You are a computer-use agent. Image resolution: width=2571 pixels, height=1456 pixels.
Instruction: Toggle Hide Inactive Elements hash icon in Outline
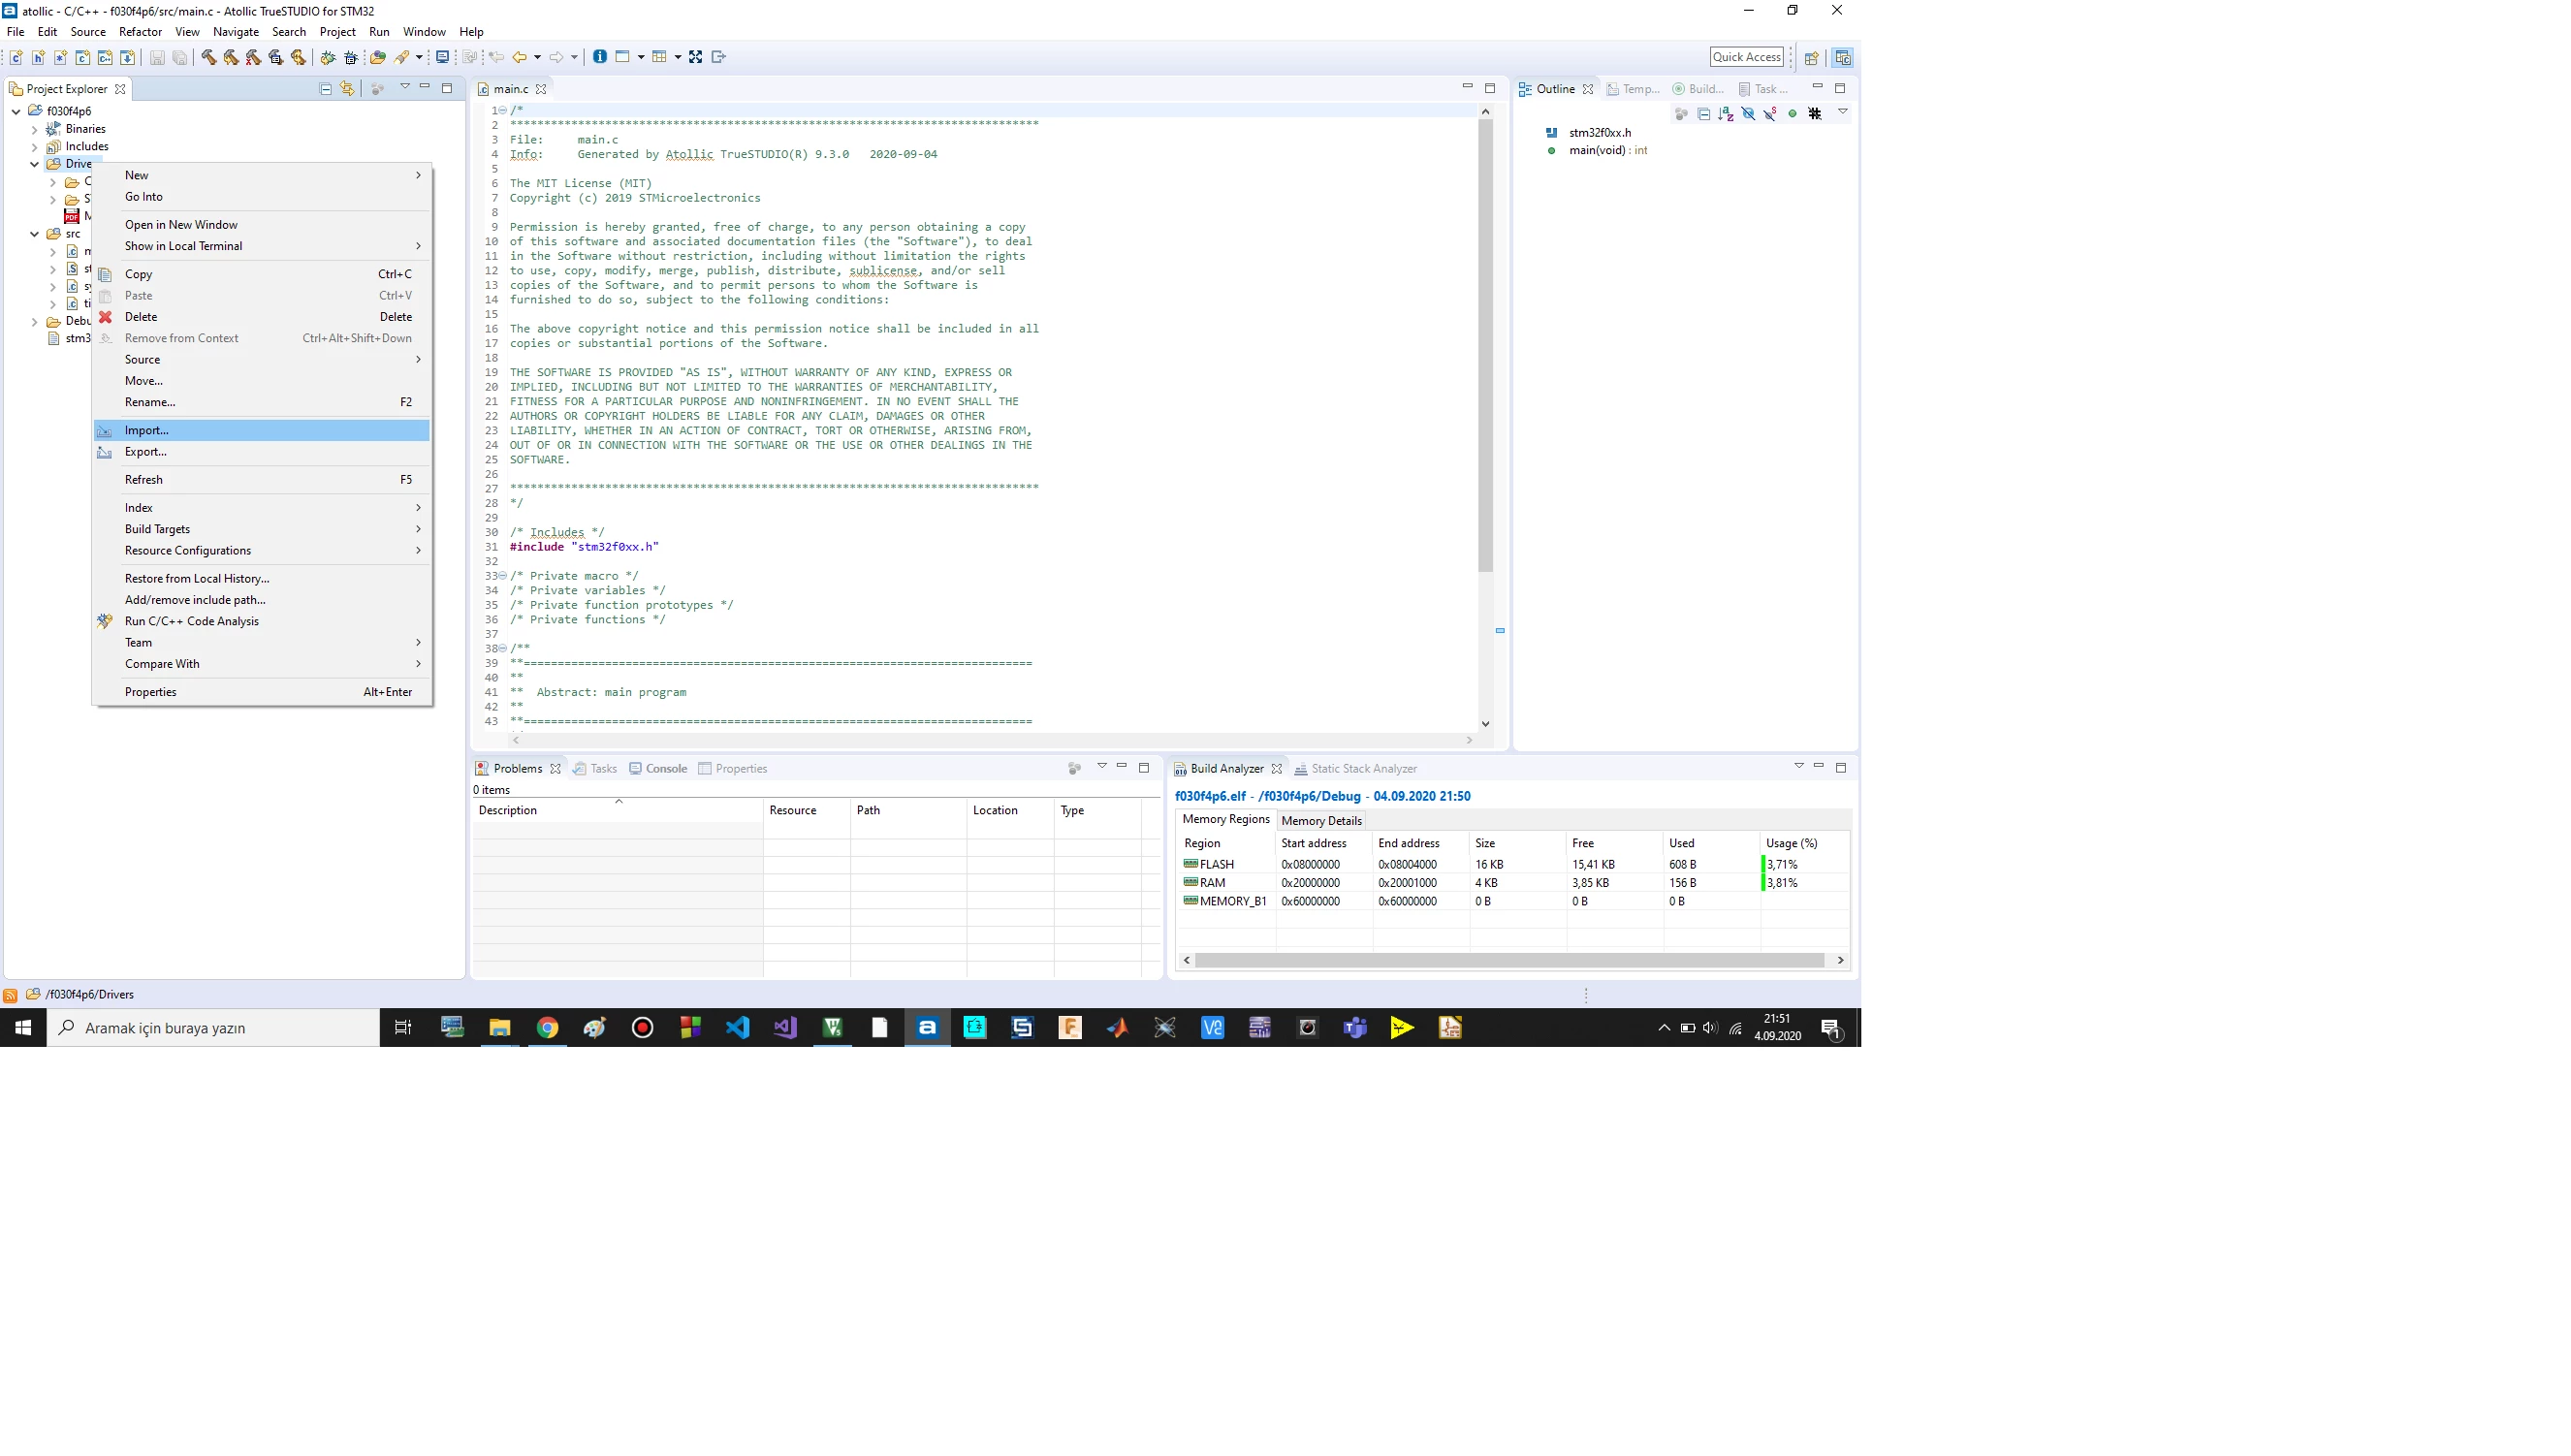click(1815, 114)
